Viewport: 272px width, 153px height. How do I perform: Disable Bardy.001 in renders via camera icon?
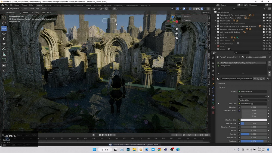point(270,38)
